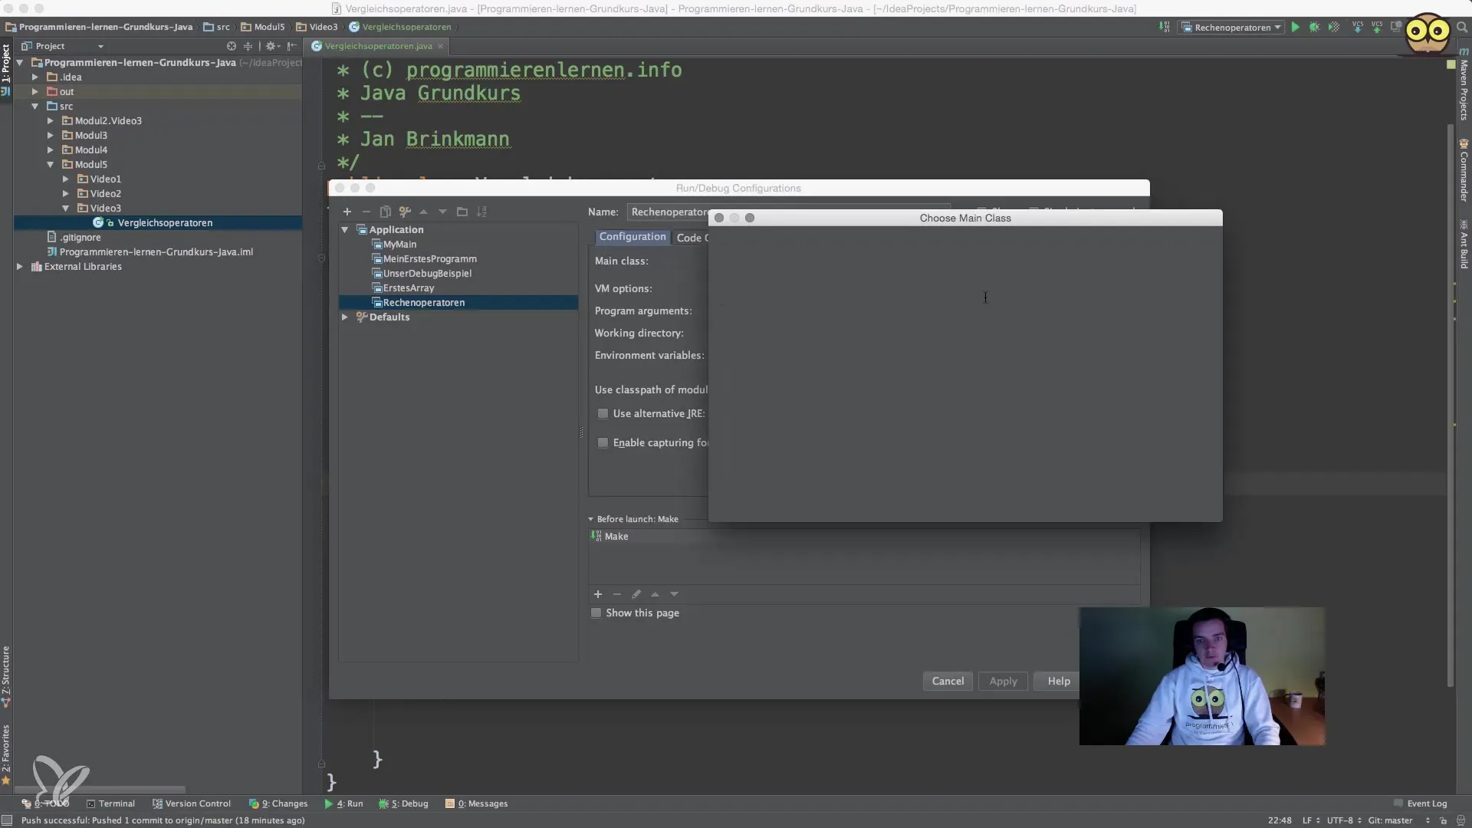This screenshot has width=1472, height=828.
Task: Open the 4: Run tool window tab
Action: pos(343,803)
